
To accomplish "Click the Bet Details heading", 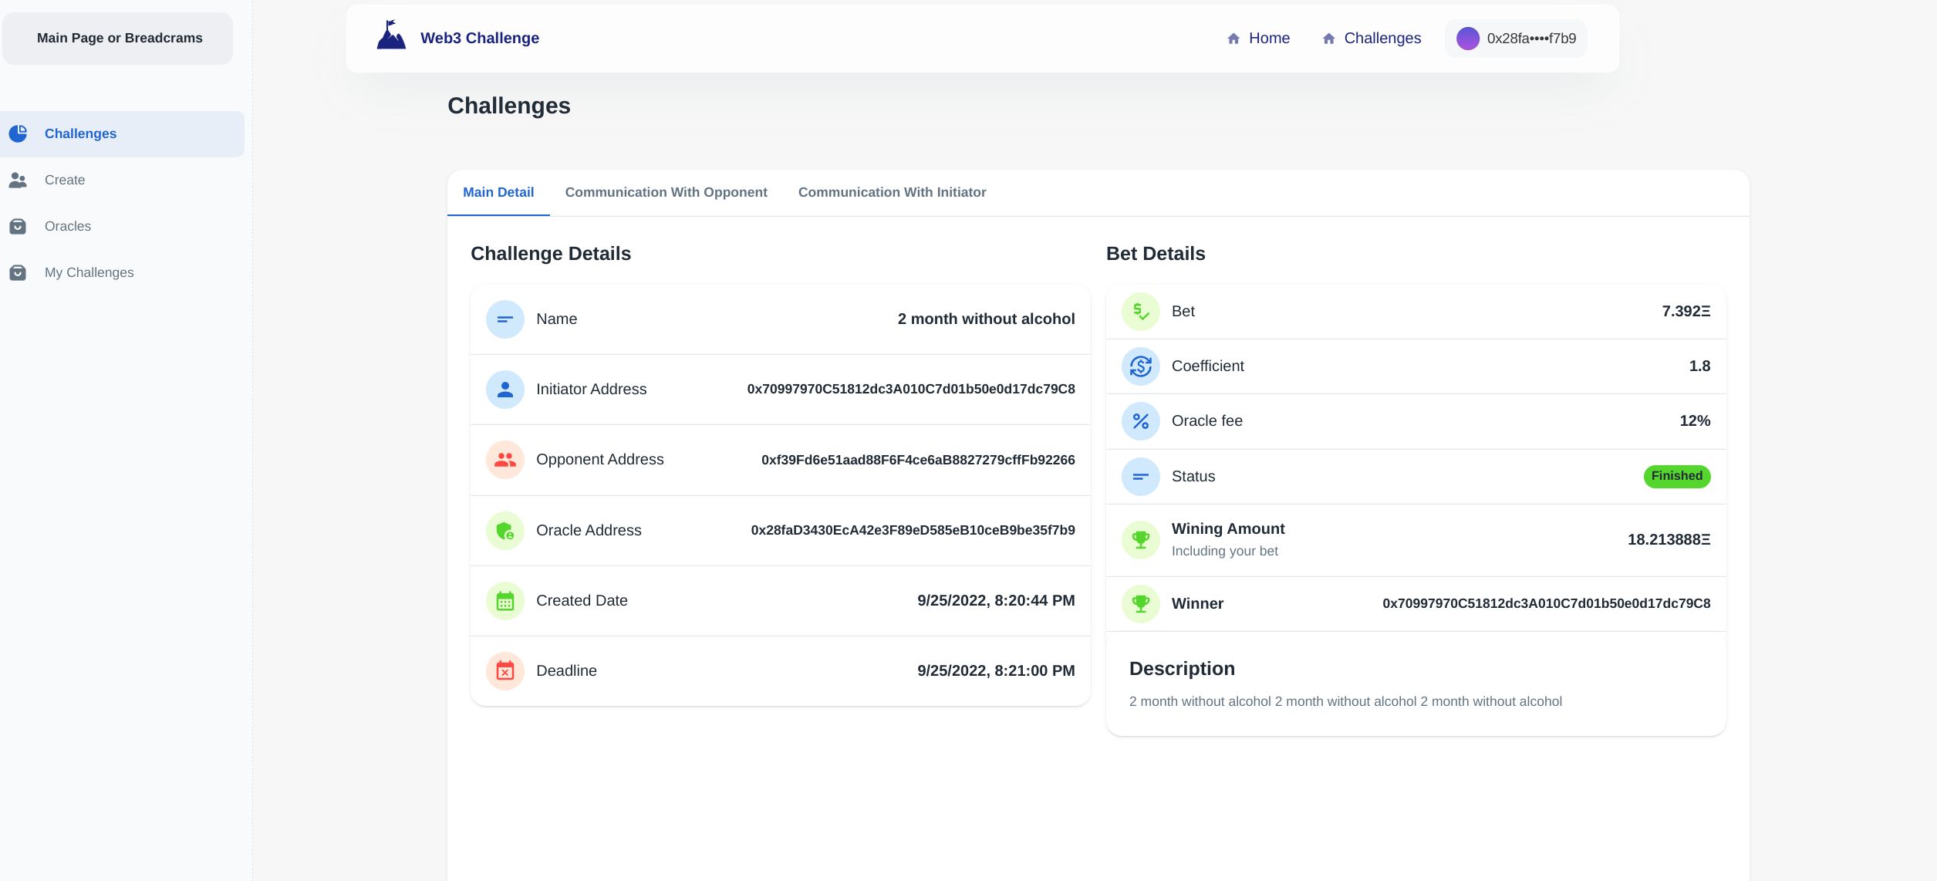I will 1156,254.
